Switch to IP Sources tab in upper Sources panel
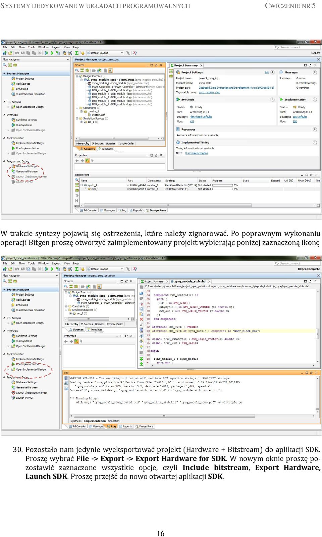Viewport: 322px width, 537px height. tap(98, 144)
